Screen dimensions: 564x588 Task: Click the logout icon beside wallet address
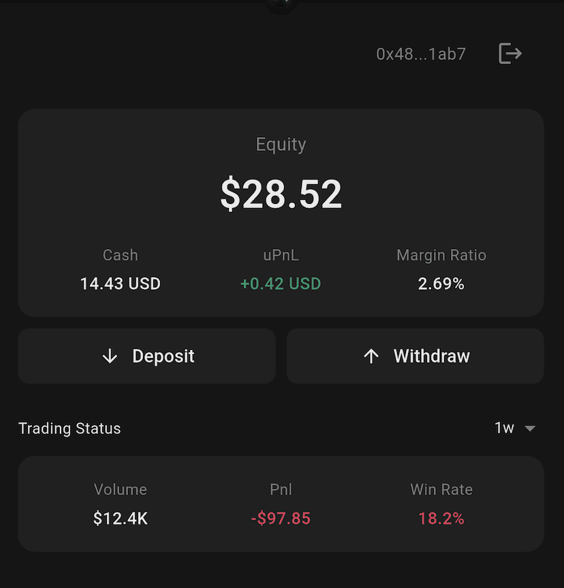510,53
